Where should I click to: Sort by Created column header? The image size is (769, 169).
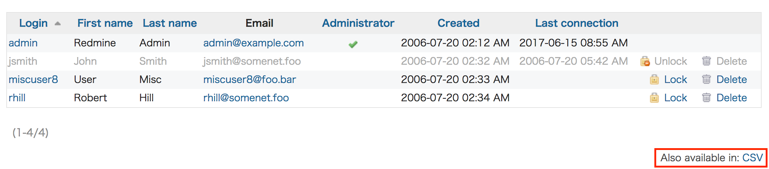click(x=459, y=23)
